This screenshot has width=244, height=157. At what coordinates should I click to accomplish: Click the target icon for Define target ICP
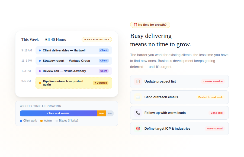[138, 129]
